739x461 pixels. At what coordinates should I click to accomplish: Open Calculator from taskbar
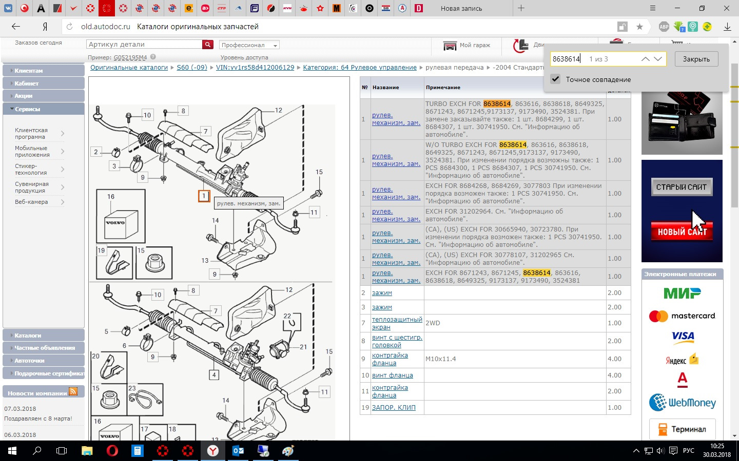pyautogui.click(x=137, y=451)
